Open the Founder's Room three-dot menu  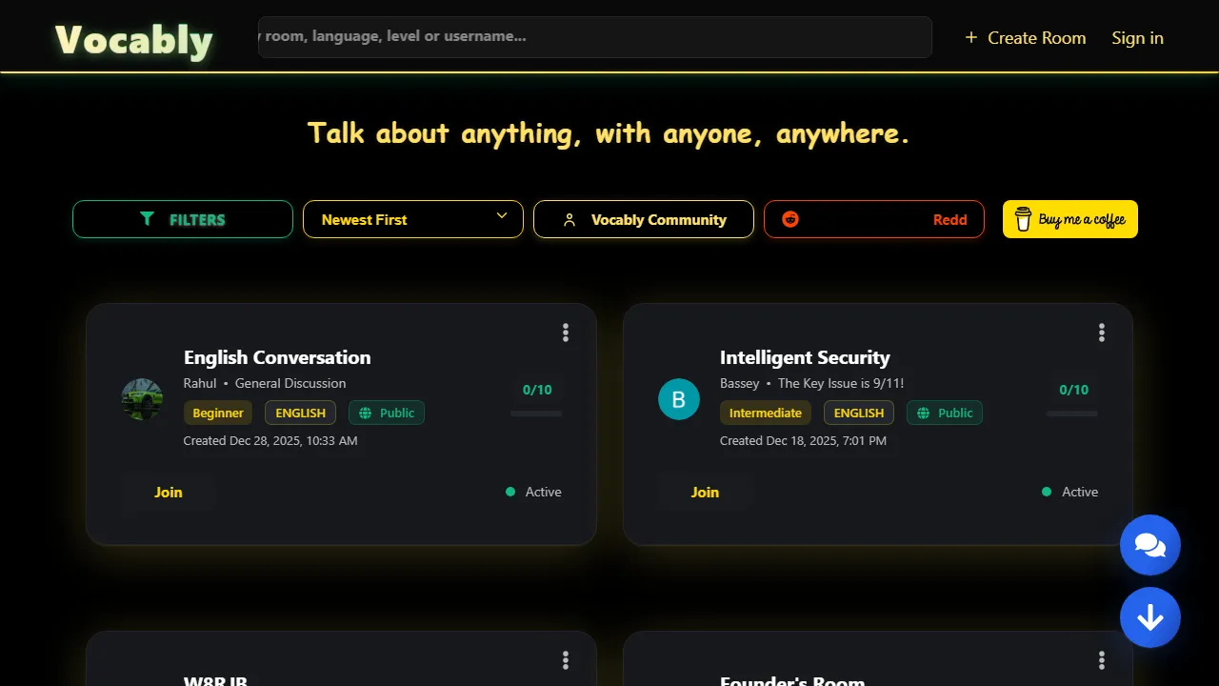coord(1102,659)
